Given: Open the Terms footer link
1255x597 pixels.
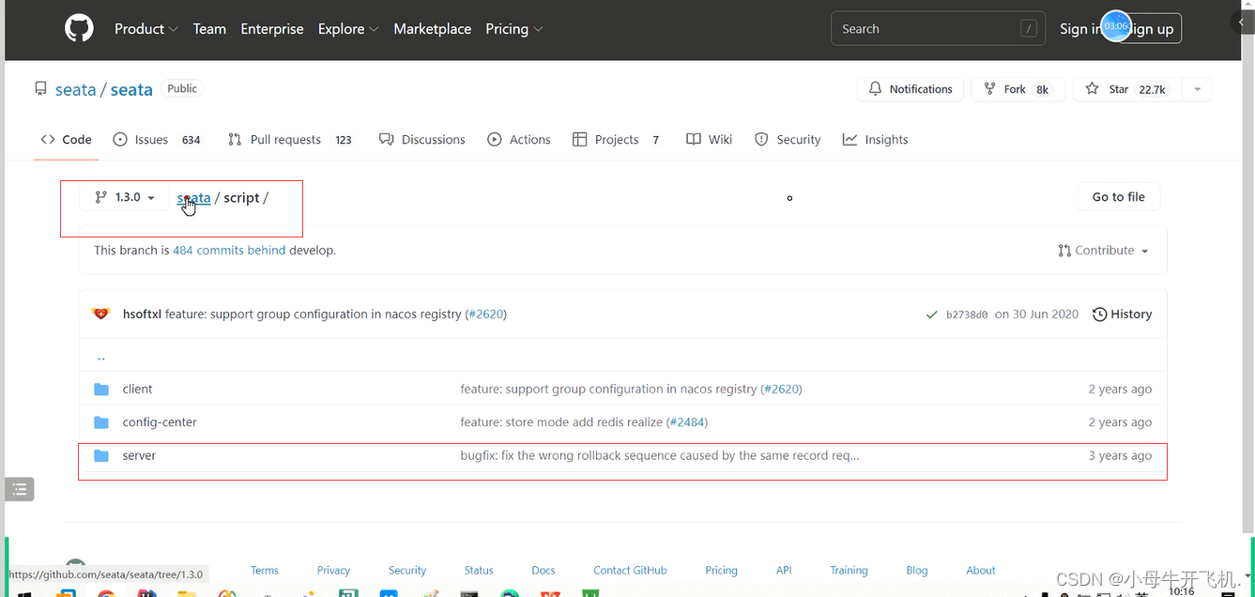Looking at the screenshot, I should click(265, 571).
